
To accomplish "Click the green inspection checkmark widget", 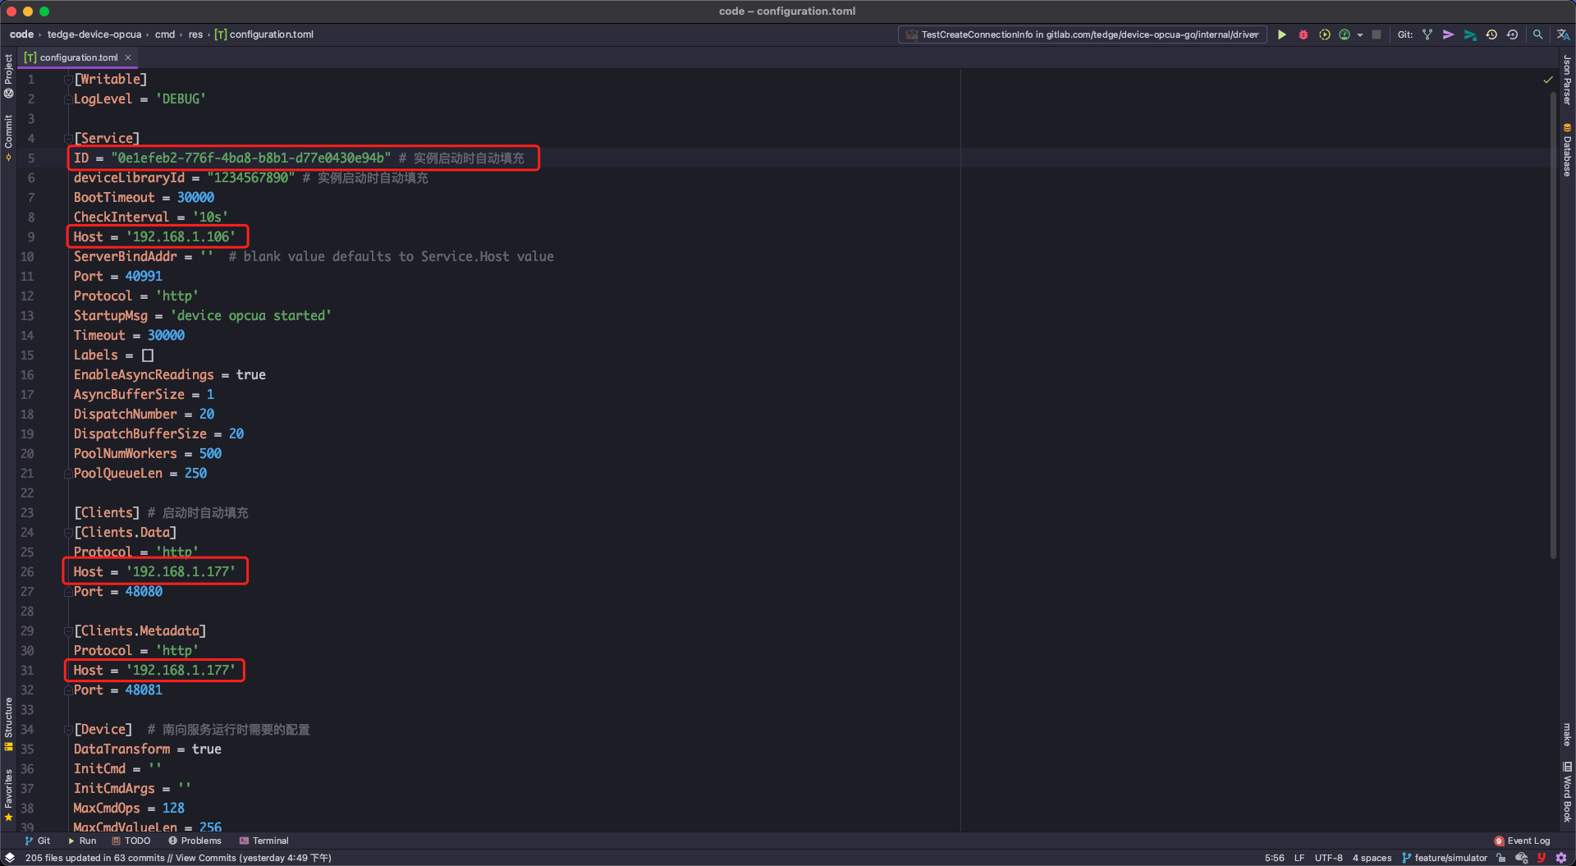I will coord(1547,80).
